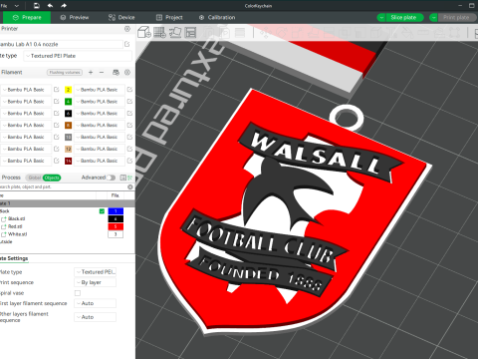This screenshot has height=359, width=478.
Task: Open First layer filament sequence dropdown
Action: click(x=95, y=303)
